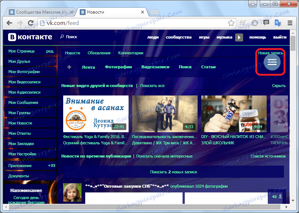Image resolution: width=299 pixels, height=213 pixels.
Task: Open the round styler menu button
Action: [x=272, y=62]
